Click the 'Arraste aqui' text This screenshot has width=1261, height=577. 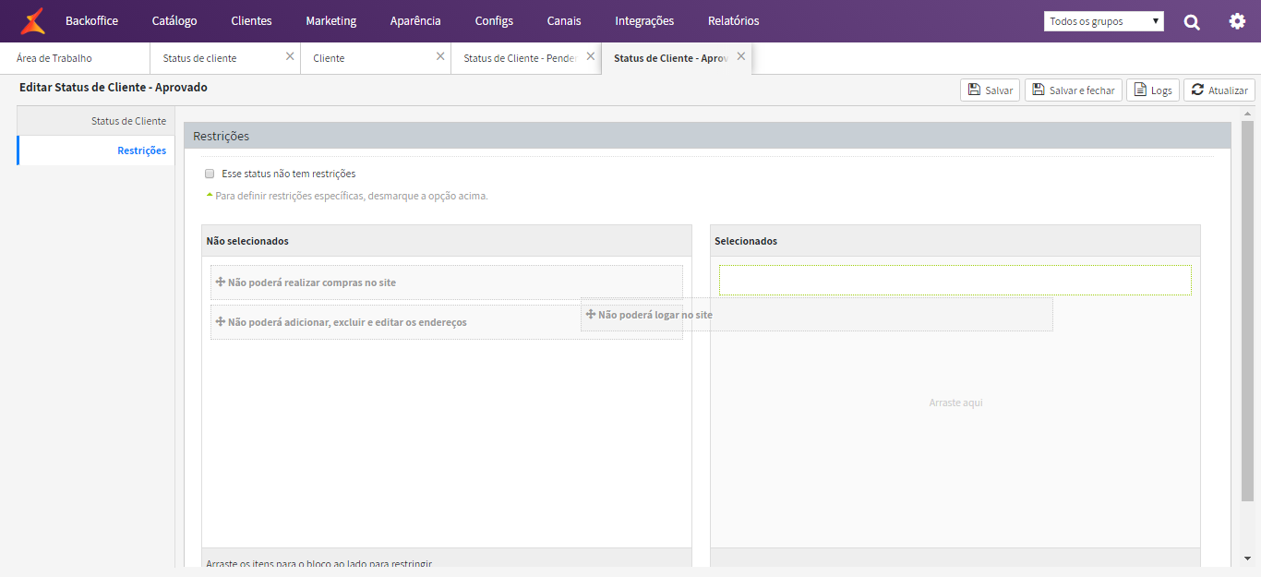[955, 403]
